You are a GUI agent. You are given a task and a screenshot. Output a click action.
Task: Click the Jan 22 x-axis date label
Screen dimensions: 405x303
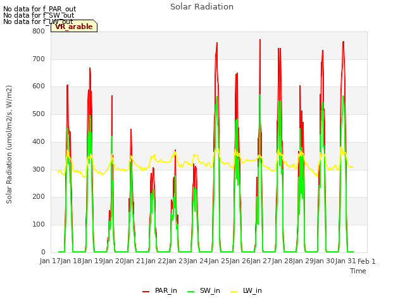point(156,261)
